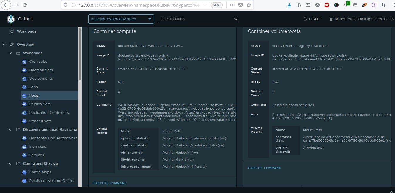This screenshot has height=193, width=395.
Task: Click the Jobs icon in sidebar
Action: point(24,87)
